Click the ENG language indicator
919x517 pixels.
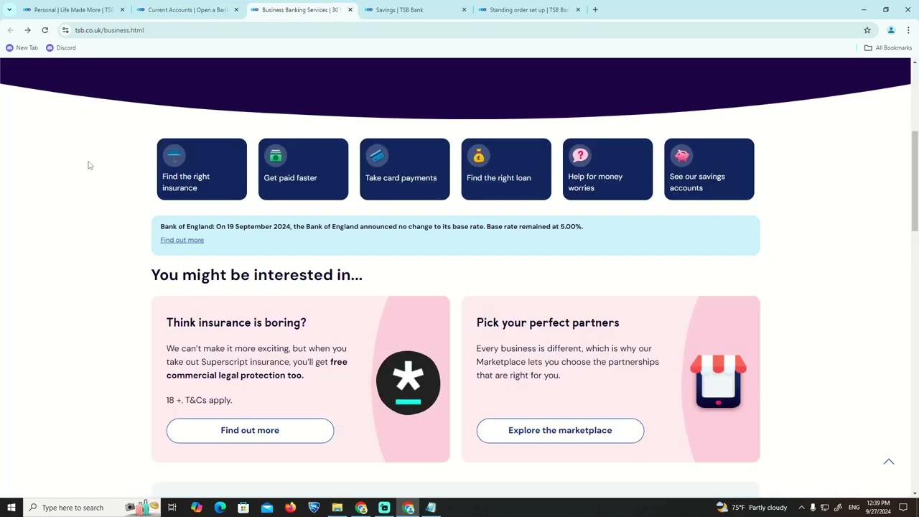[854, 508]
